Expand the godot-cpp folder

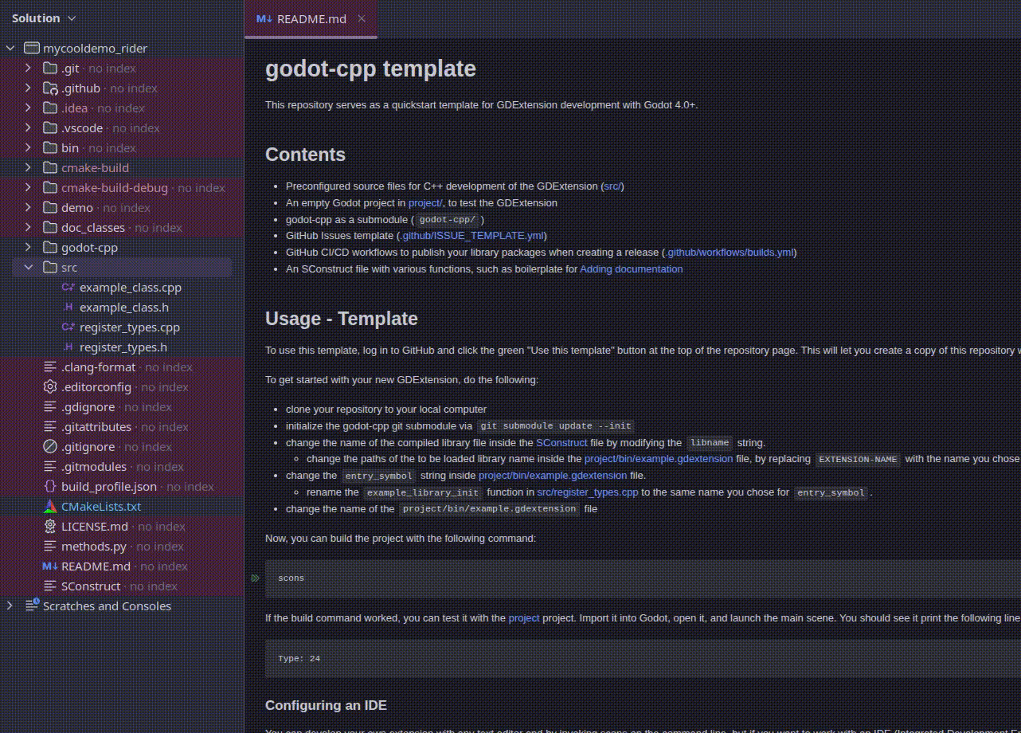pyautogui.click(x=28, y=248)
